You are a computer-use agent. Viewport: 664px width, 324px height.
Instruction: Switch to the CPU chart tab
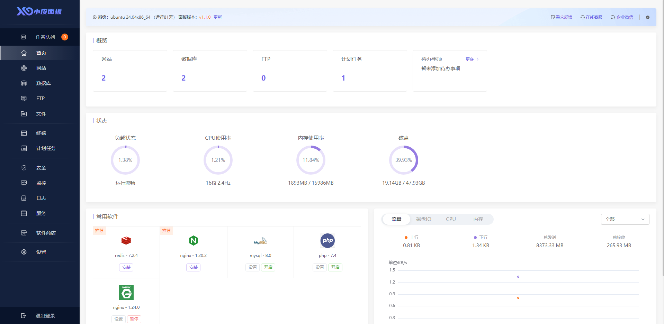(x=451, y=219)
